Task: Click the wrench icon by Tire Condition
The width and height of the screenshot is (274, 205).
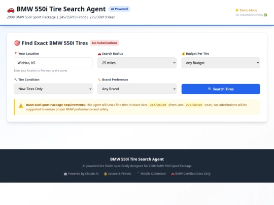Action: (x=16, y=79)
